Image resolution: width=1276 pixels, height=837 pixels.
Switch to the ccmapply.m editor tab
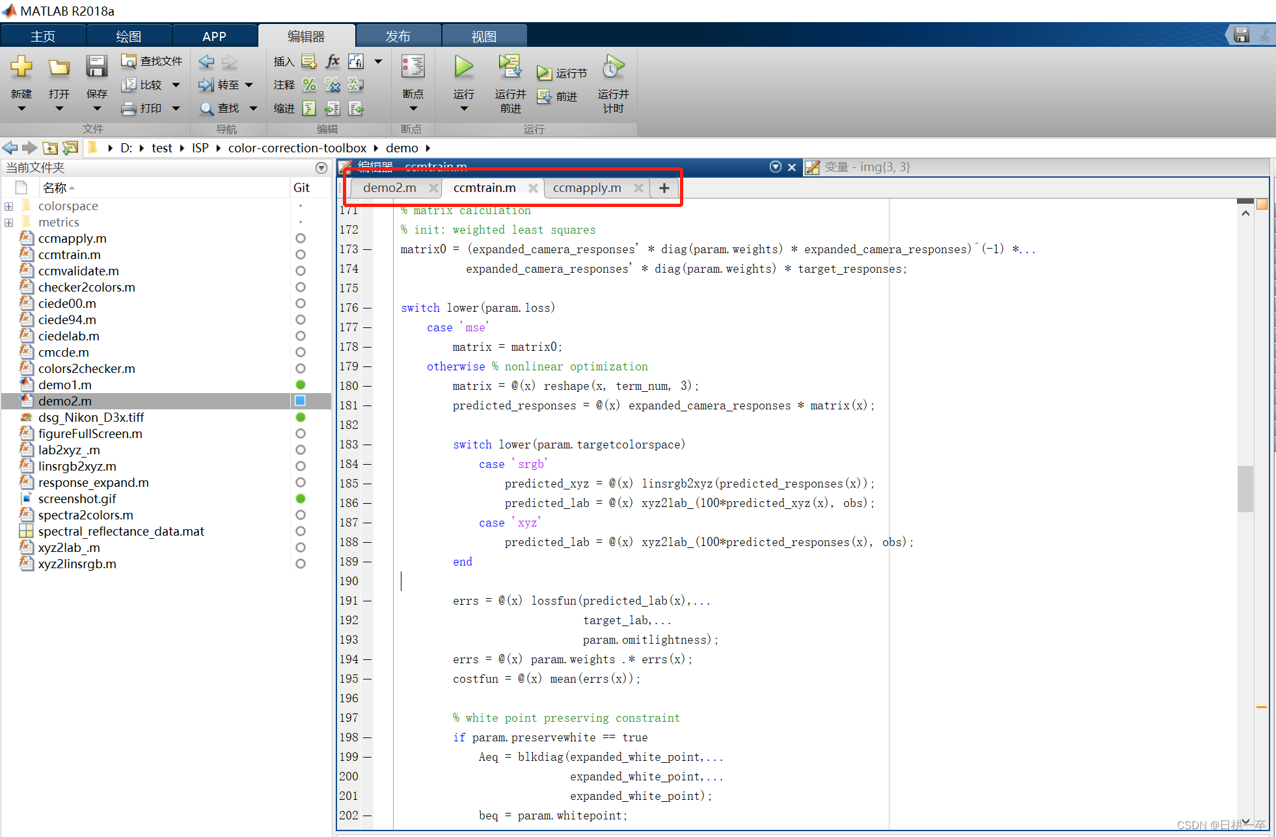point(587,188)
